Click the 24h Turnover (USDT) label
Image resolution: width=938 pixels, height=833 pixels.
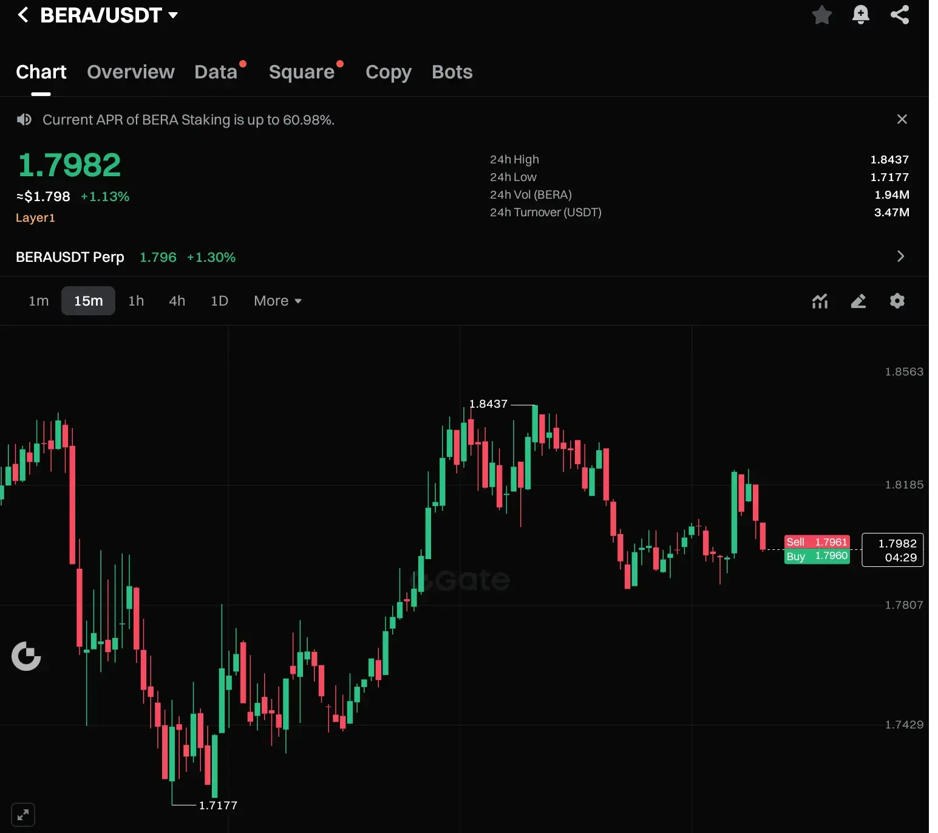point(546,212)
